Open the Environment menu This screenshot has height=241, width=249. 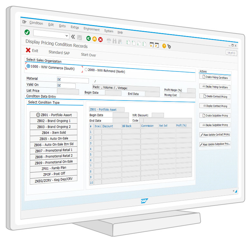click(x=91, y=29)
